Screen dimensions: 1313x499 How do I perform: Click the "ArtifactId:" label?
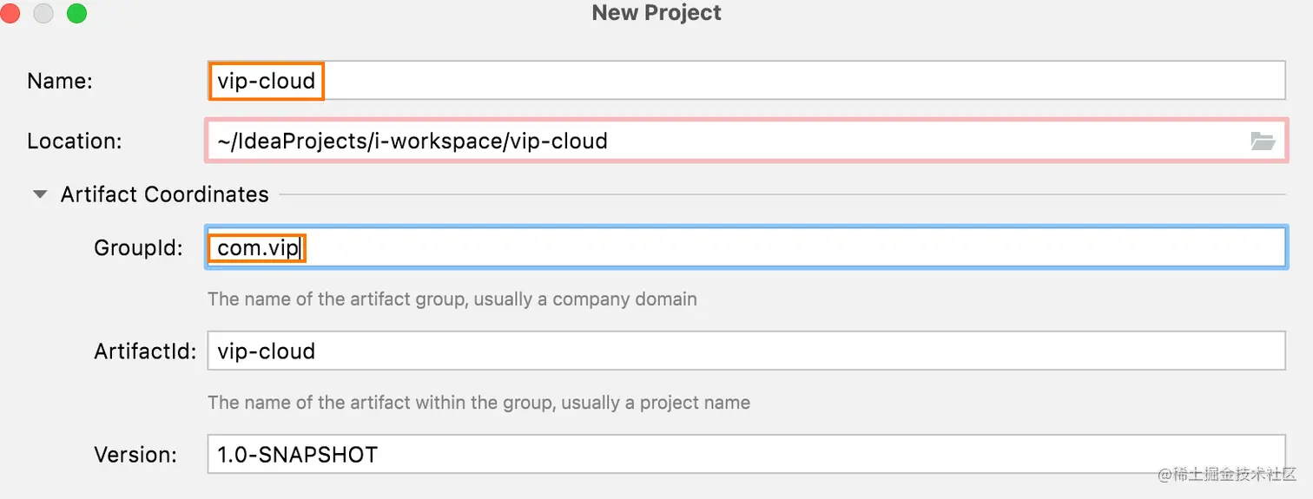click(145, 351)
